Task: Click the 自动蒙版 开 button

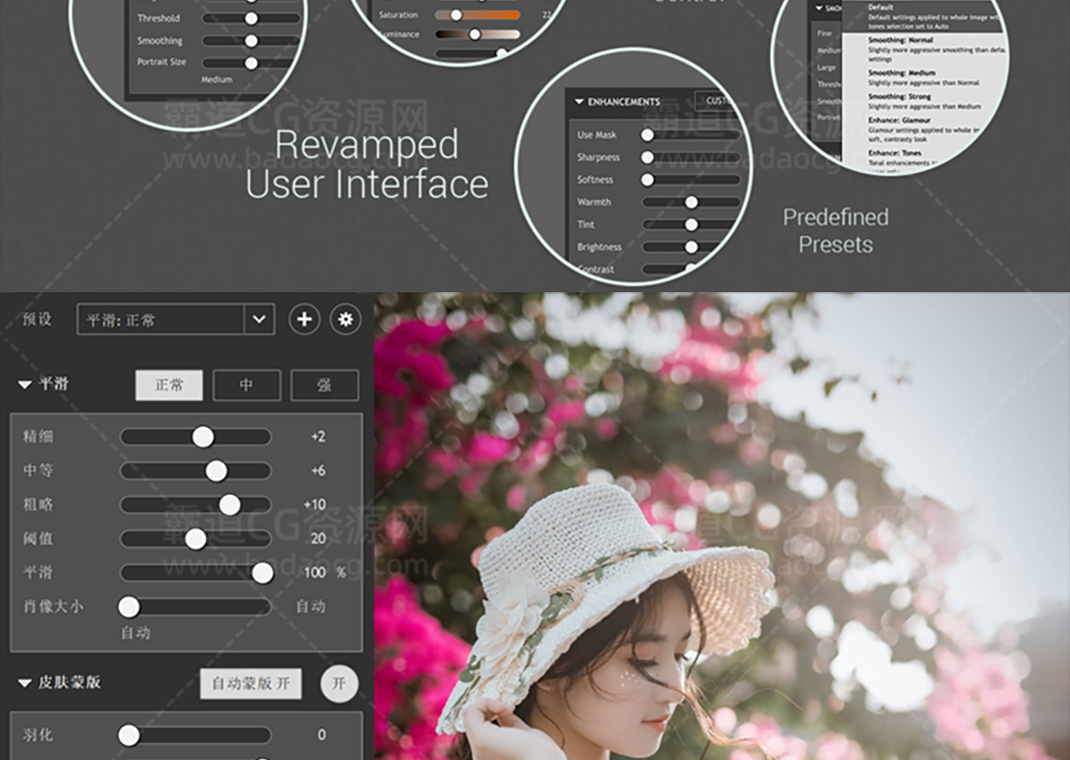Action: point(251,683)
